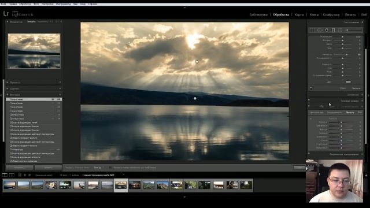The height and width of the screenshot is (208, 370).
Task: Click the radial filter pin in clouds
Action: click(x=197, y=62)
